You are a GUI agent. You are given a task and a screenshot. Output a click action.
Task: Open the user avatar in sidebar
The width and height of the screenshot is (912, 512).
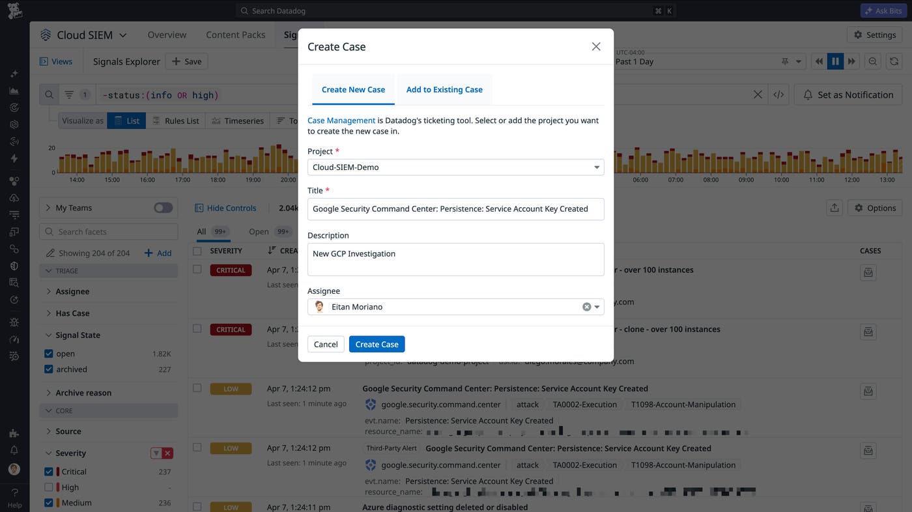point(14,469)
